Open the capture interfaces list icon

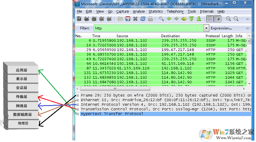(79, 19)
